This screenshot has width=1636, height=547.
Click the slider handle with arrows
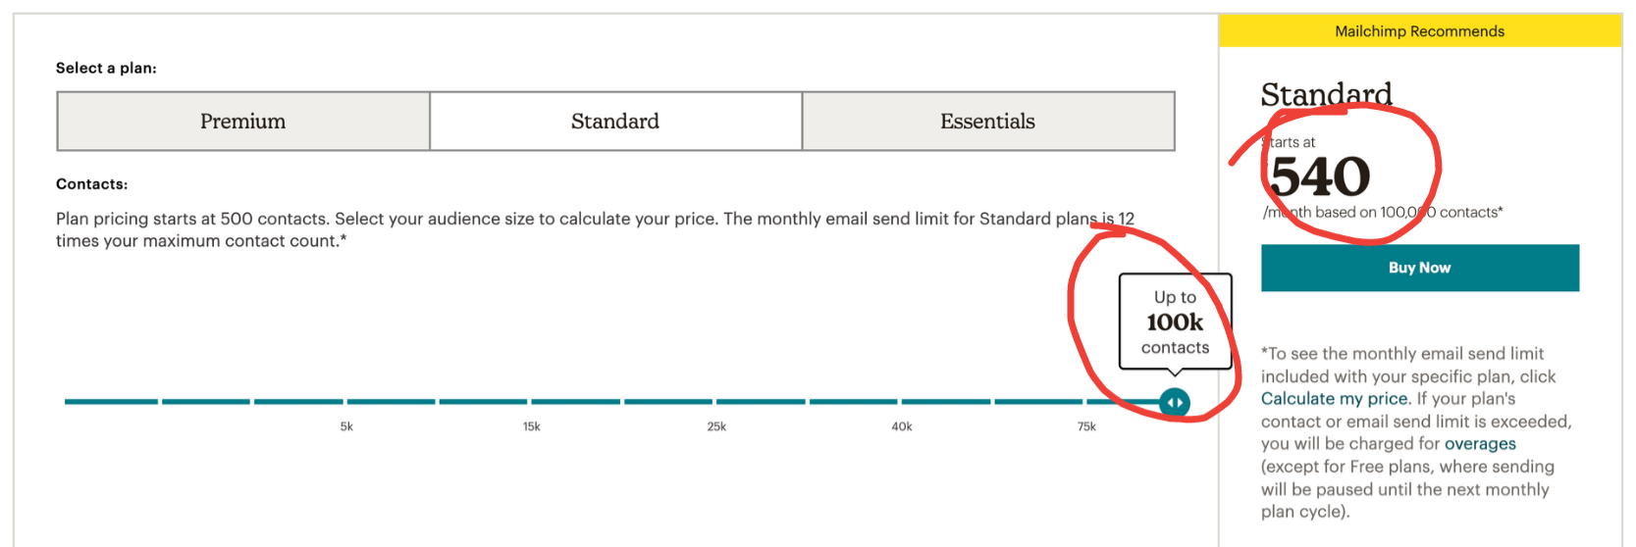pyautogui.click(x=1175, y=402)
